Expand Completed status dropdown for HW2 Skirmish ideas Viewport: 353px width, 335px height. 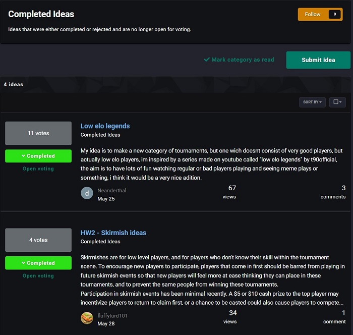[38, 263]
